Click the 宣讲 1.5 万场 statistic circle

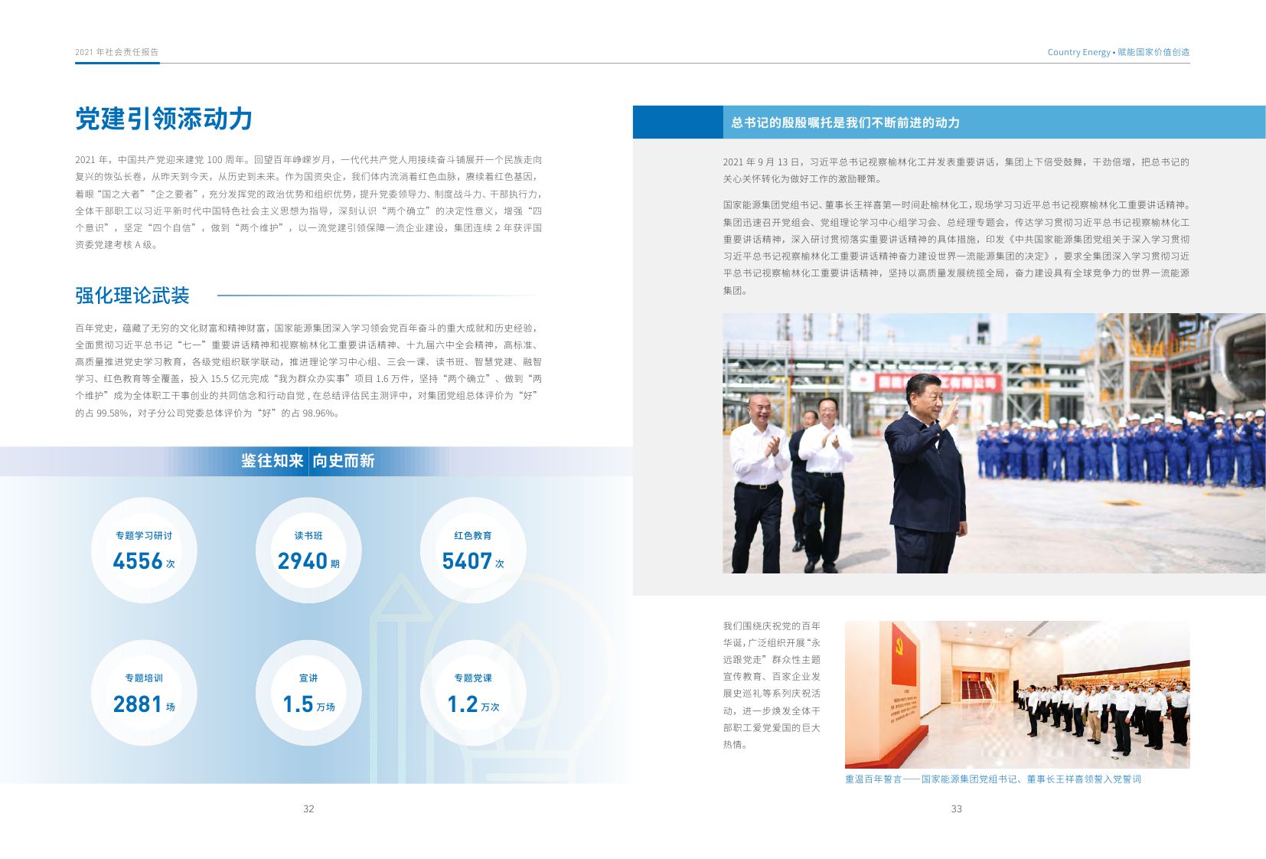pos(308,693)
